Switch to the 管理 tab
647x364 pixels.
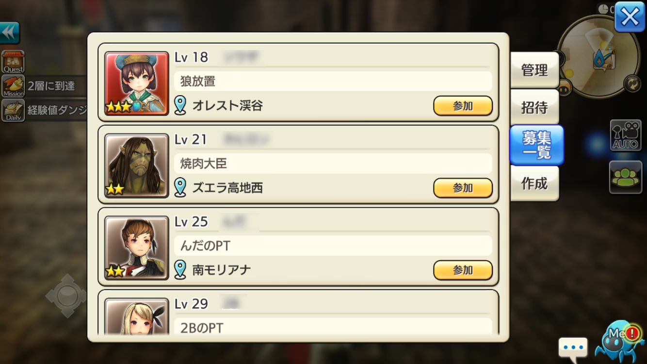click(534, 70)
